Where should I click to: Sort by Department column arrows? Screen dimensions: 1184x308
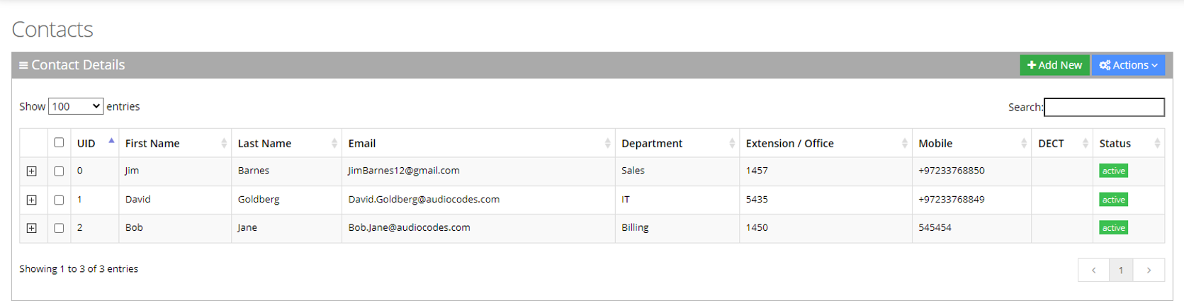pyautogui.click(x=732, y=143)
